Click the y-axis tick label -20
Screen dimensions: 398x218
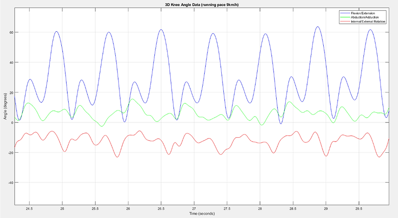11,153
